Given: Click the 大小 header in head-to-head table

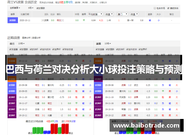Looking at the screenshot, I should (x=159, y=14).
